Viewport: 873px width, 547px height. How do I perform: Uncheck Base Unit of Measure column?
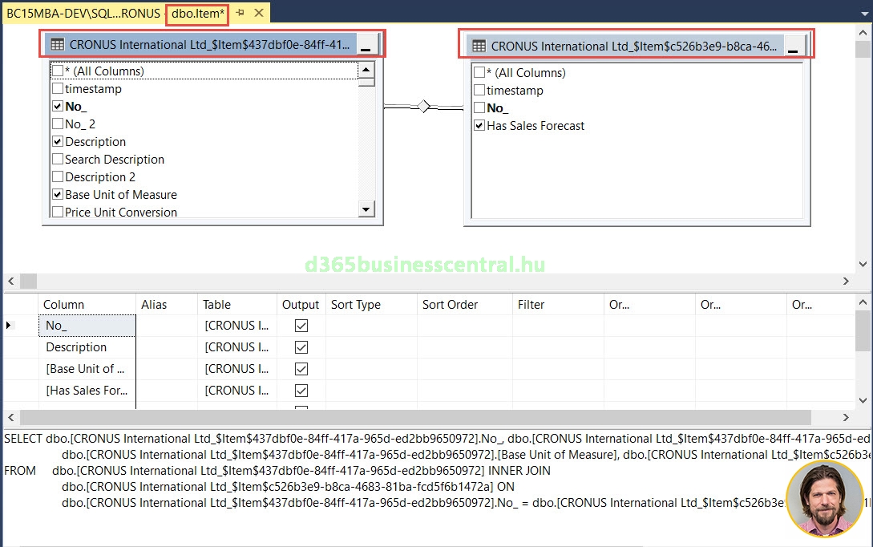pos(58,195)
